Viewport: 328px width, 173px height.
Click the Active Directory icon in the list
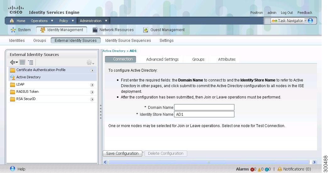[x=13, y=77]
